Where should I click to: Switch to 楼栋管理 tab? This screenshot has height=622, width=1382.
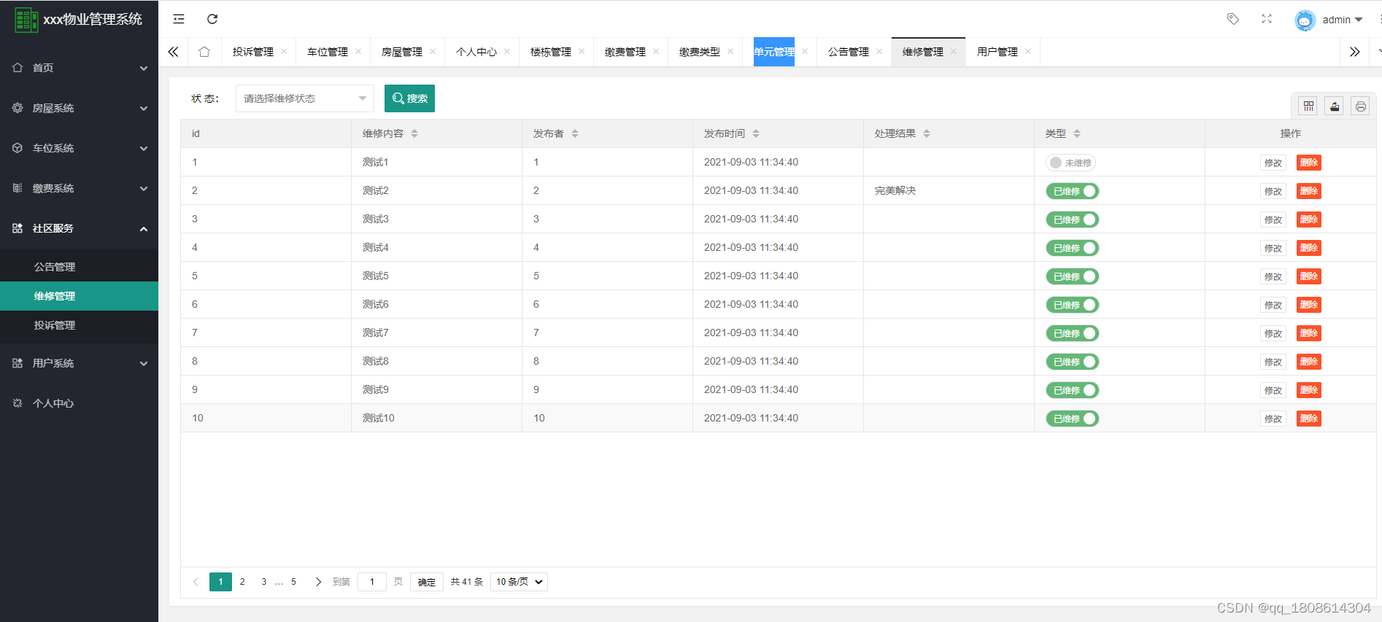tap(551, 52)
